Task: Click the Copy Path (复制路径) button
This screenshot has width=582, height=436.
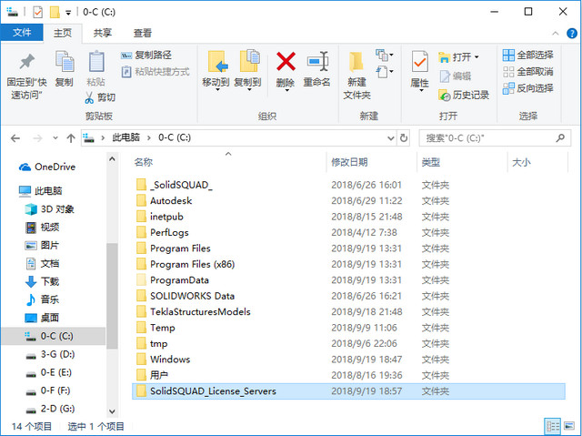Action: (146, 56)
